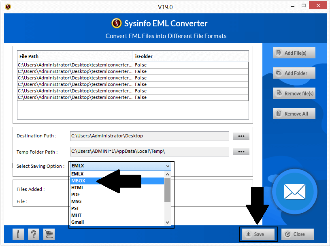This screenshot has height=246, width=330.
Task: Choose Gmail from the saving options list
Action: 117,222
